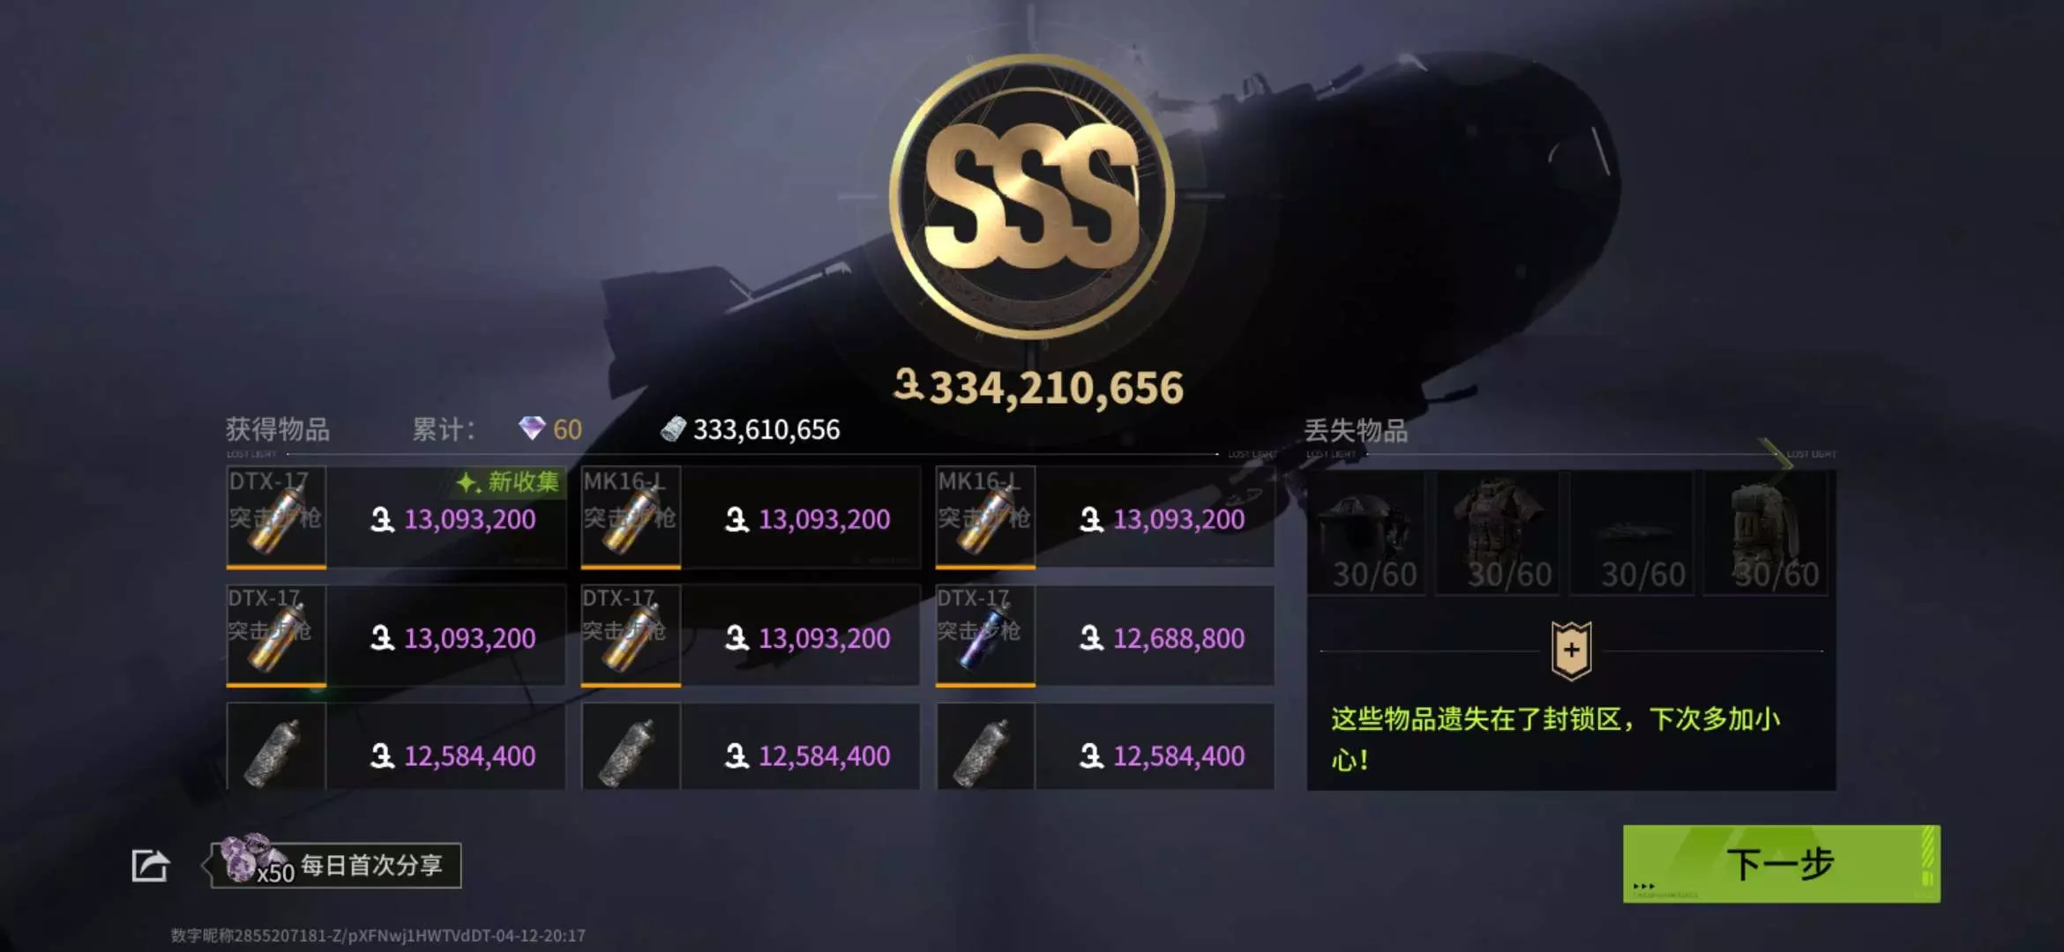Select the 丢失物品 section header
Screen dimensions: 2064x952
(x=1356, y=430)
